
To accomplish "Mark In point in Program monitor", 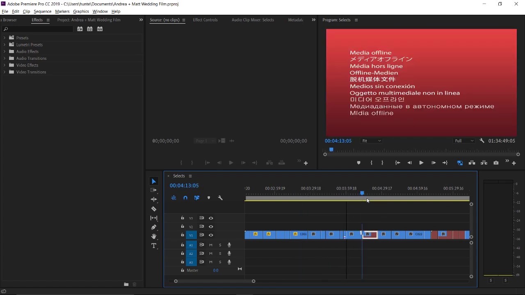I will pos(371,163).
